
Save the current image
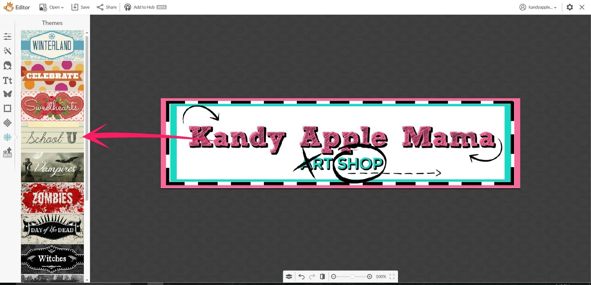click(x=81, y=7)
